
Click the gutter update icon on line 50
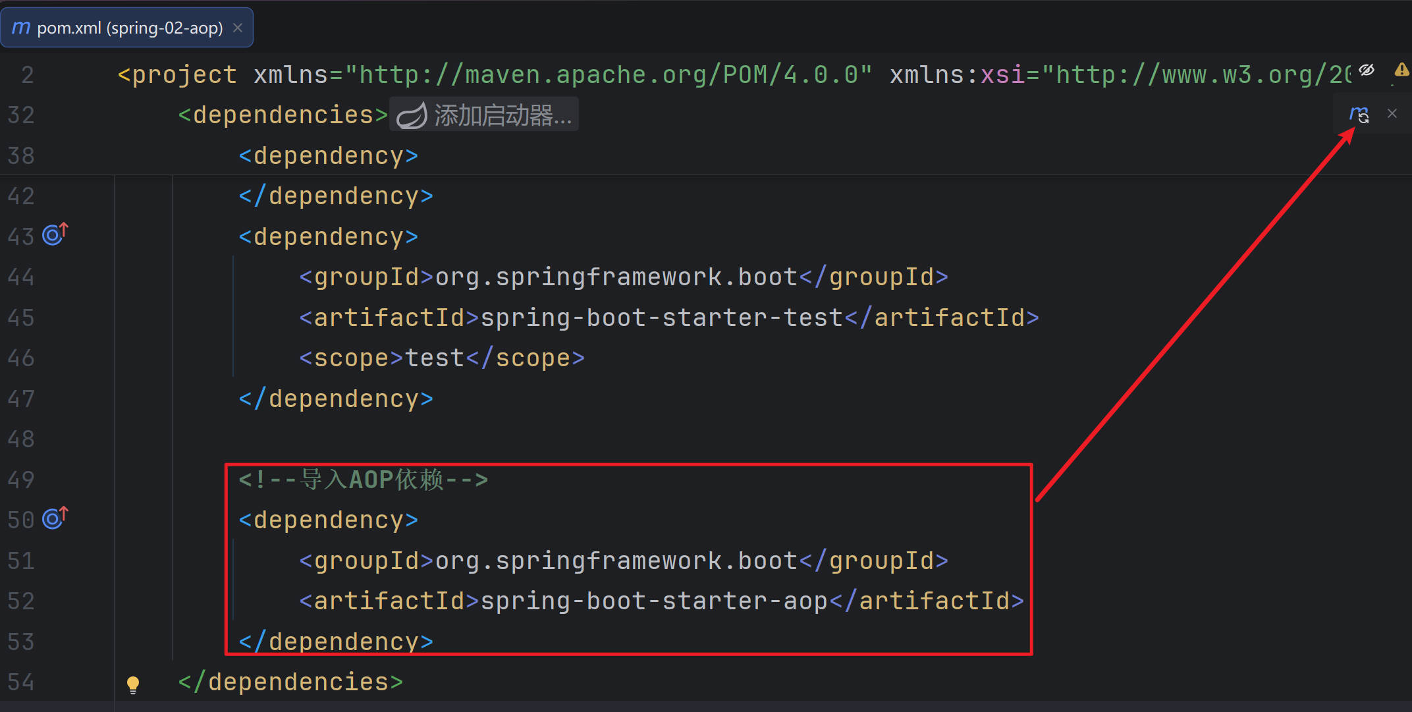(x=55, y=518)
